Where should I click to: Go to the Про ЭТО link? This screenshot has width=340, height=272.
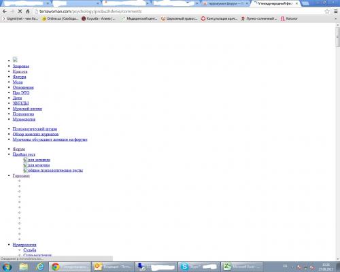tap(21, 92)
